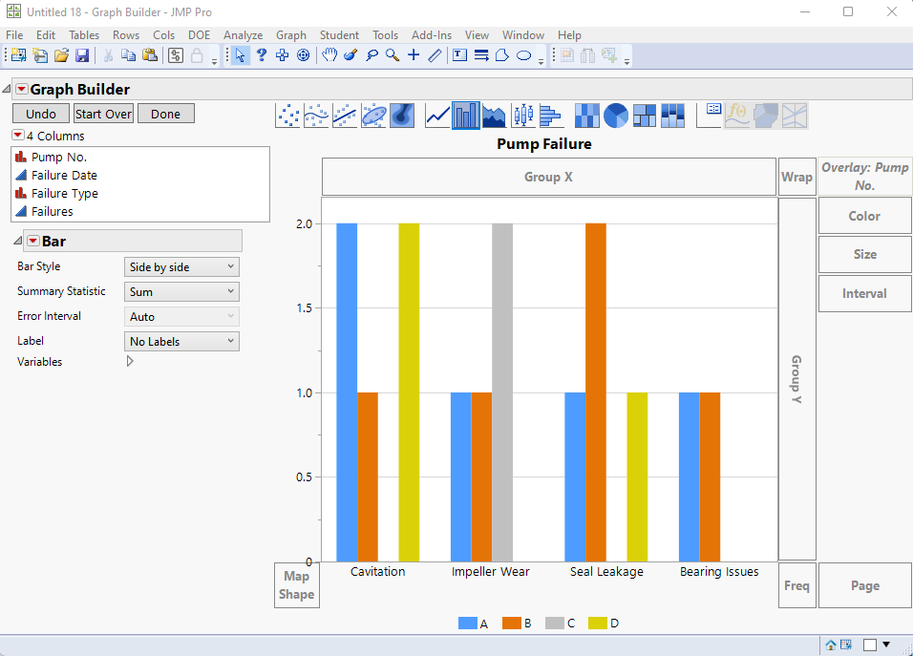Click the Color drop zone
Image resolution: width=913 pixels, height=656 pixels.
tap(864, 216)
